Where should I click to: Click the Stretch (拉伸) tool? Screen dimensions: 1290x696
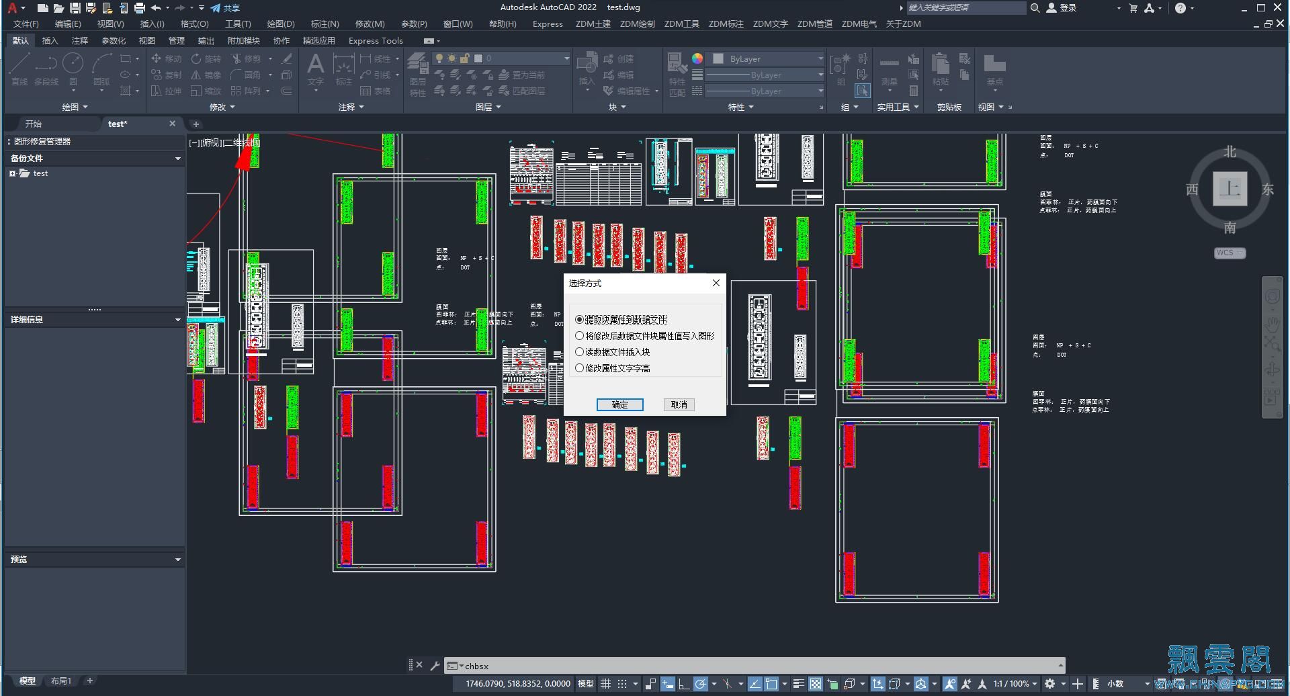[167, 91]
